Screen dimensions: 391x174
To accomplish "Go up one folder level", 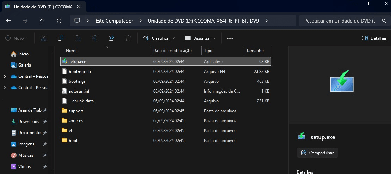I will click(x=42, y=21).
